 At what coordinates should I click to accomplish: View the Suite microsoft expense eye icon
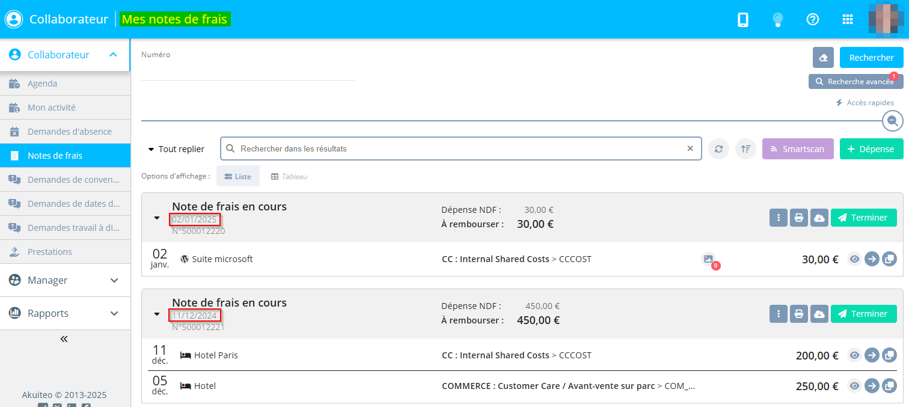pyautogui.click(x=854, y=259)
